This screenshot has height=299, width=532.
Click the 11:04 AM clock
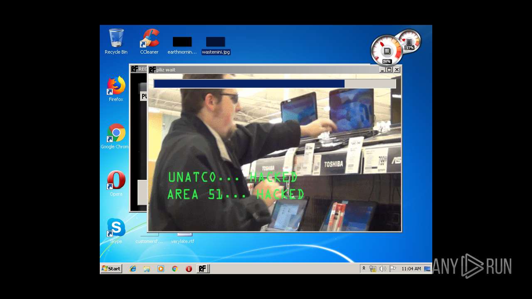point(411,269)
